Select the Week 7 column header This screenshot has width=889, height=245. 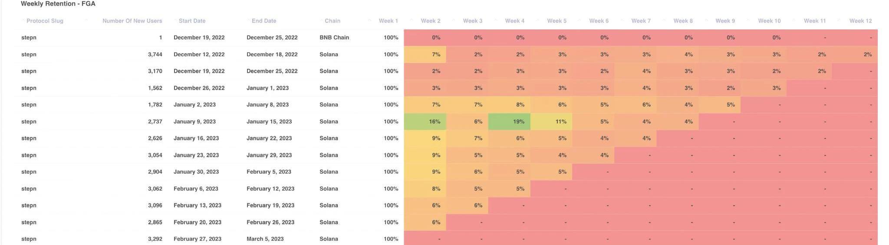pos(641,21)
